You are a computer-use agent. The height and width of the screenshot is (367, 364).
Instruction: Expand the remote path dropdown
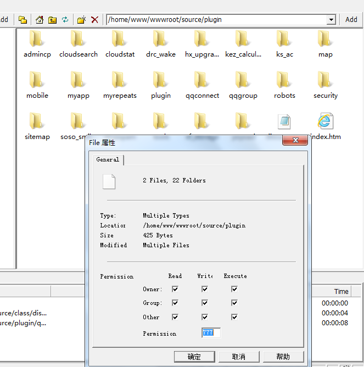pos(331,20)
